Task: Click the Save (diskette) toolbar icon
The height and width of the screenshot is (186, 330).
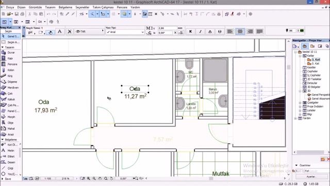Action: click(16, 14)
